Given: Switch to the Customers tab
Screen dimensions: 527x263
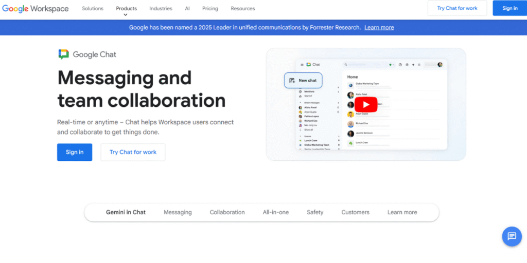Looking at the screenshot, I should (x=355, y=212).
